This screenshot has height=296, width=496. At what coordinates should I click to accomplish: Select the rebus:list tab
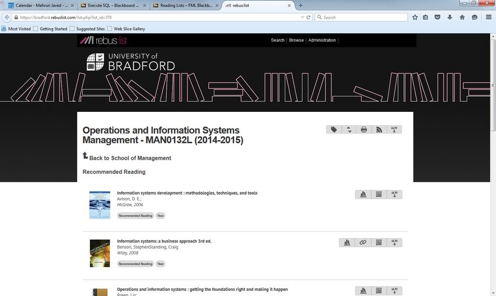click(x=259, y=5)
